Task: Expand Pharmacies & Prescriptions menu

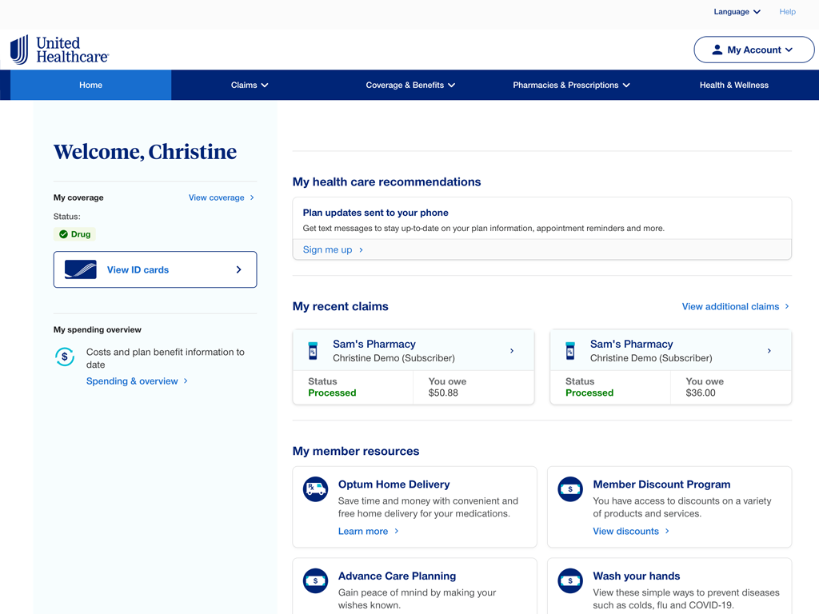Action: coord(571,85)
